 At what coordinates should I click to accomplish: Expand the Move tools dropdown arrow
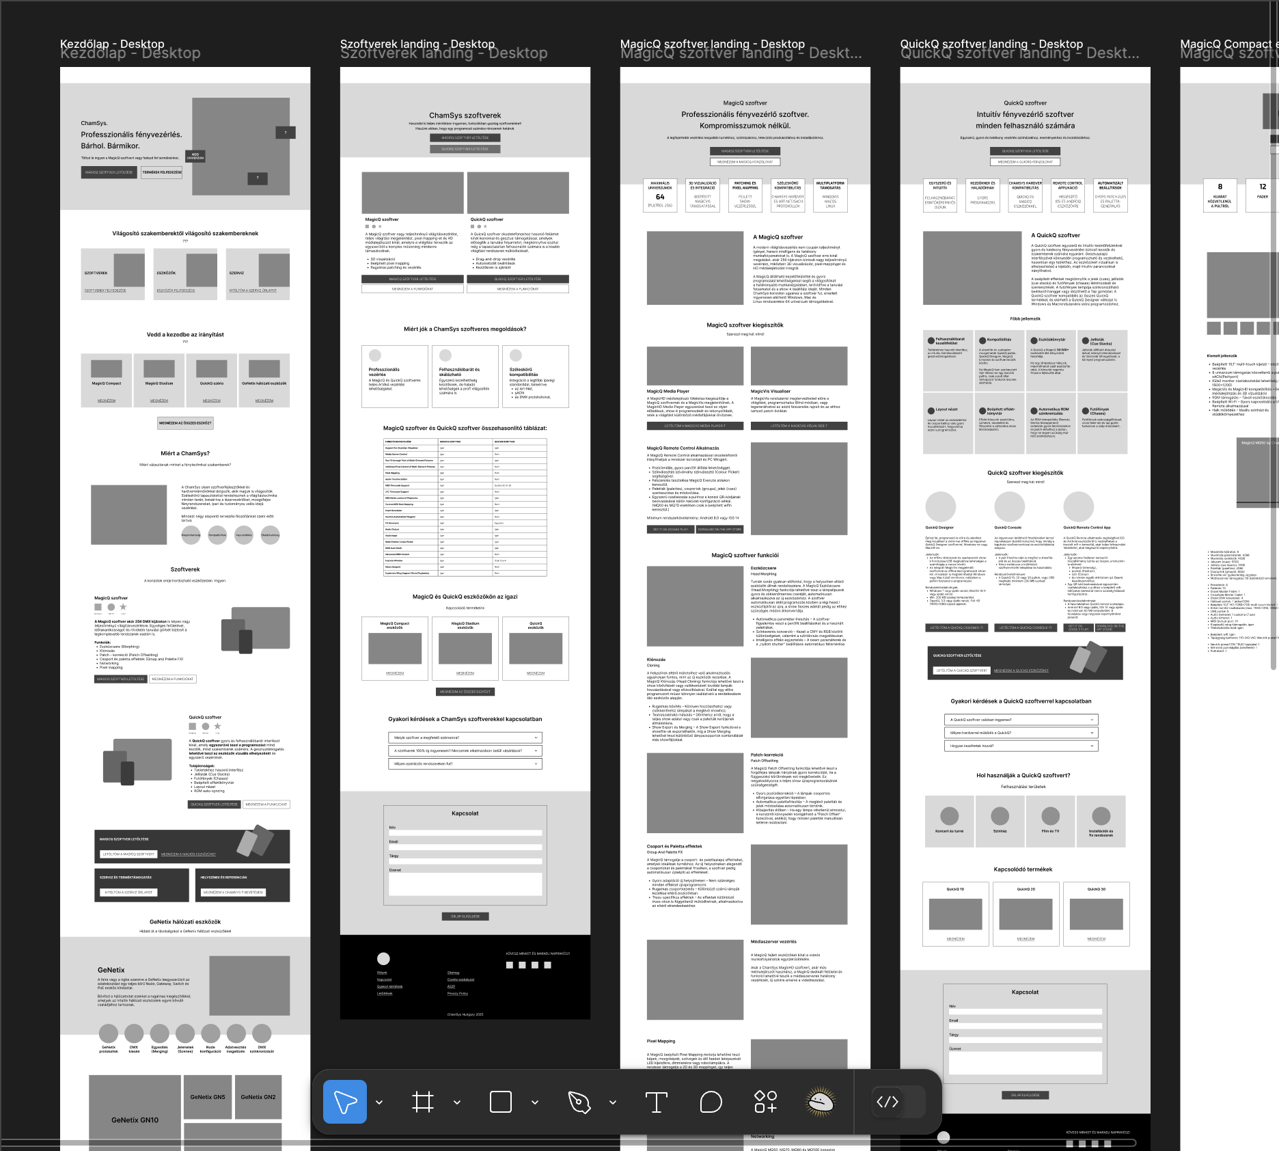[379, 1102]
